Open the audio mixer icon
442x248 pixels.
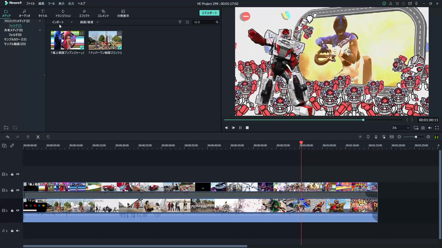coord(384,137)
